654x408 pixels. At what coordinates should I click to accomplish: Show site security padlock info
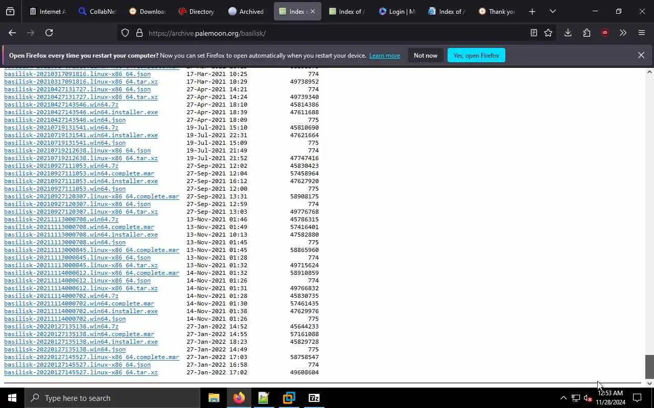[x=139, y=33]
